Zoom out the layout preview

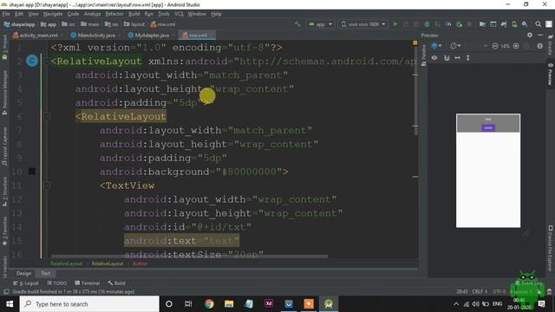(495, 46)
